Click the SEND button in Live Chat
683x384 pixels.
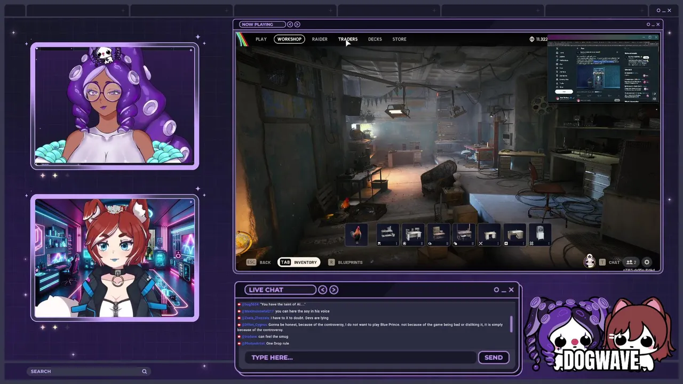pos(494,357)
